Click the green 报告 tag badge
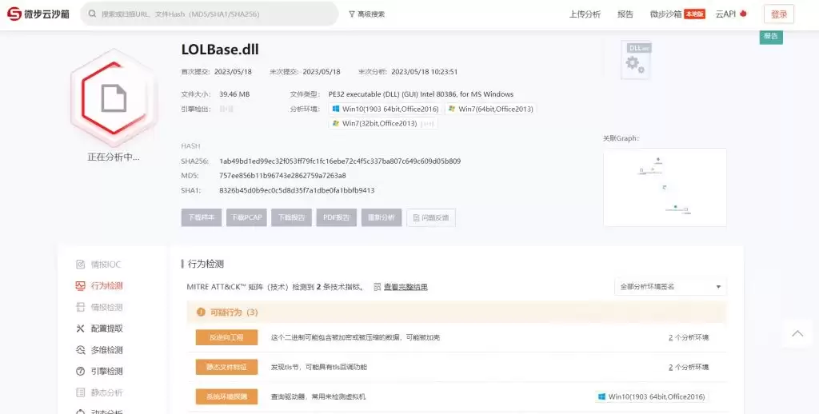 coord(771,37)
